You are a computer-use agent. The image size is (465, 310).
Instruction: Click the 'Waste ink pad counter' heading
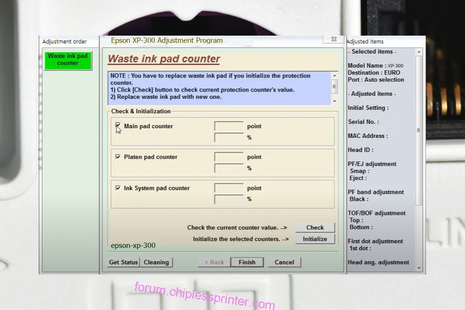(164, 59)
